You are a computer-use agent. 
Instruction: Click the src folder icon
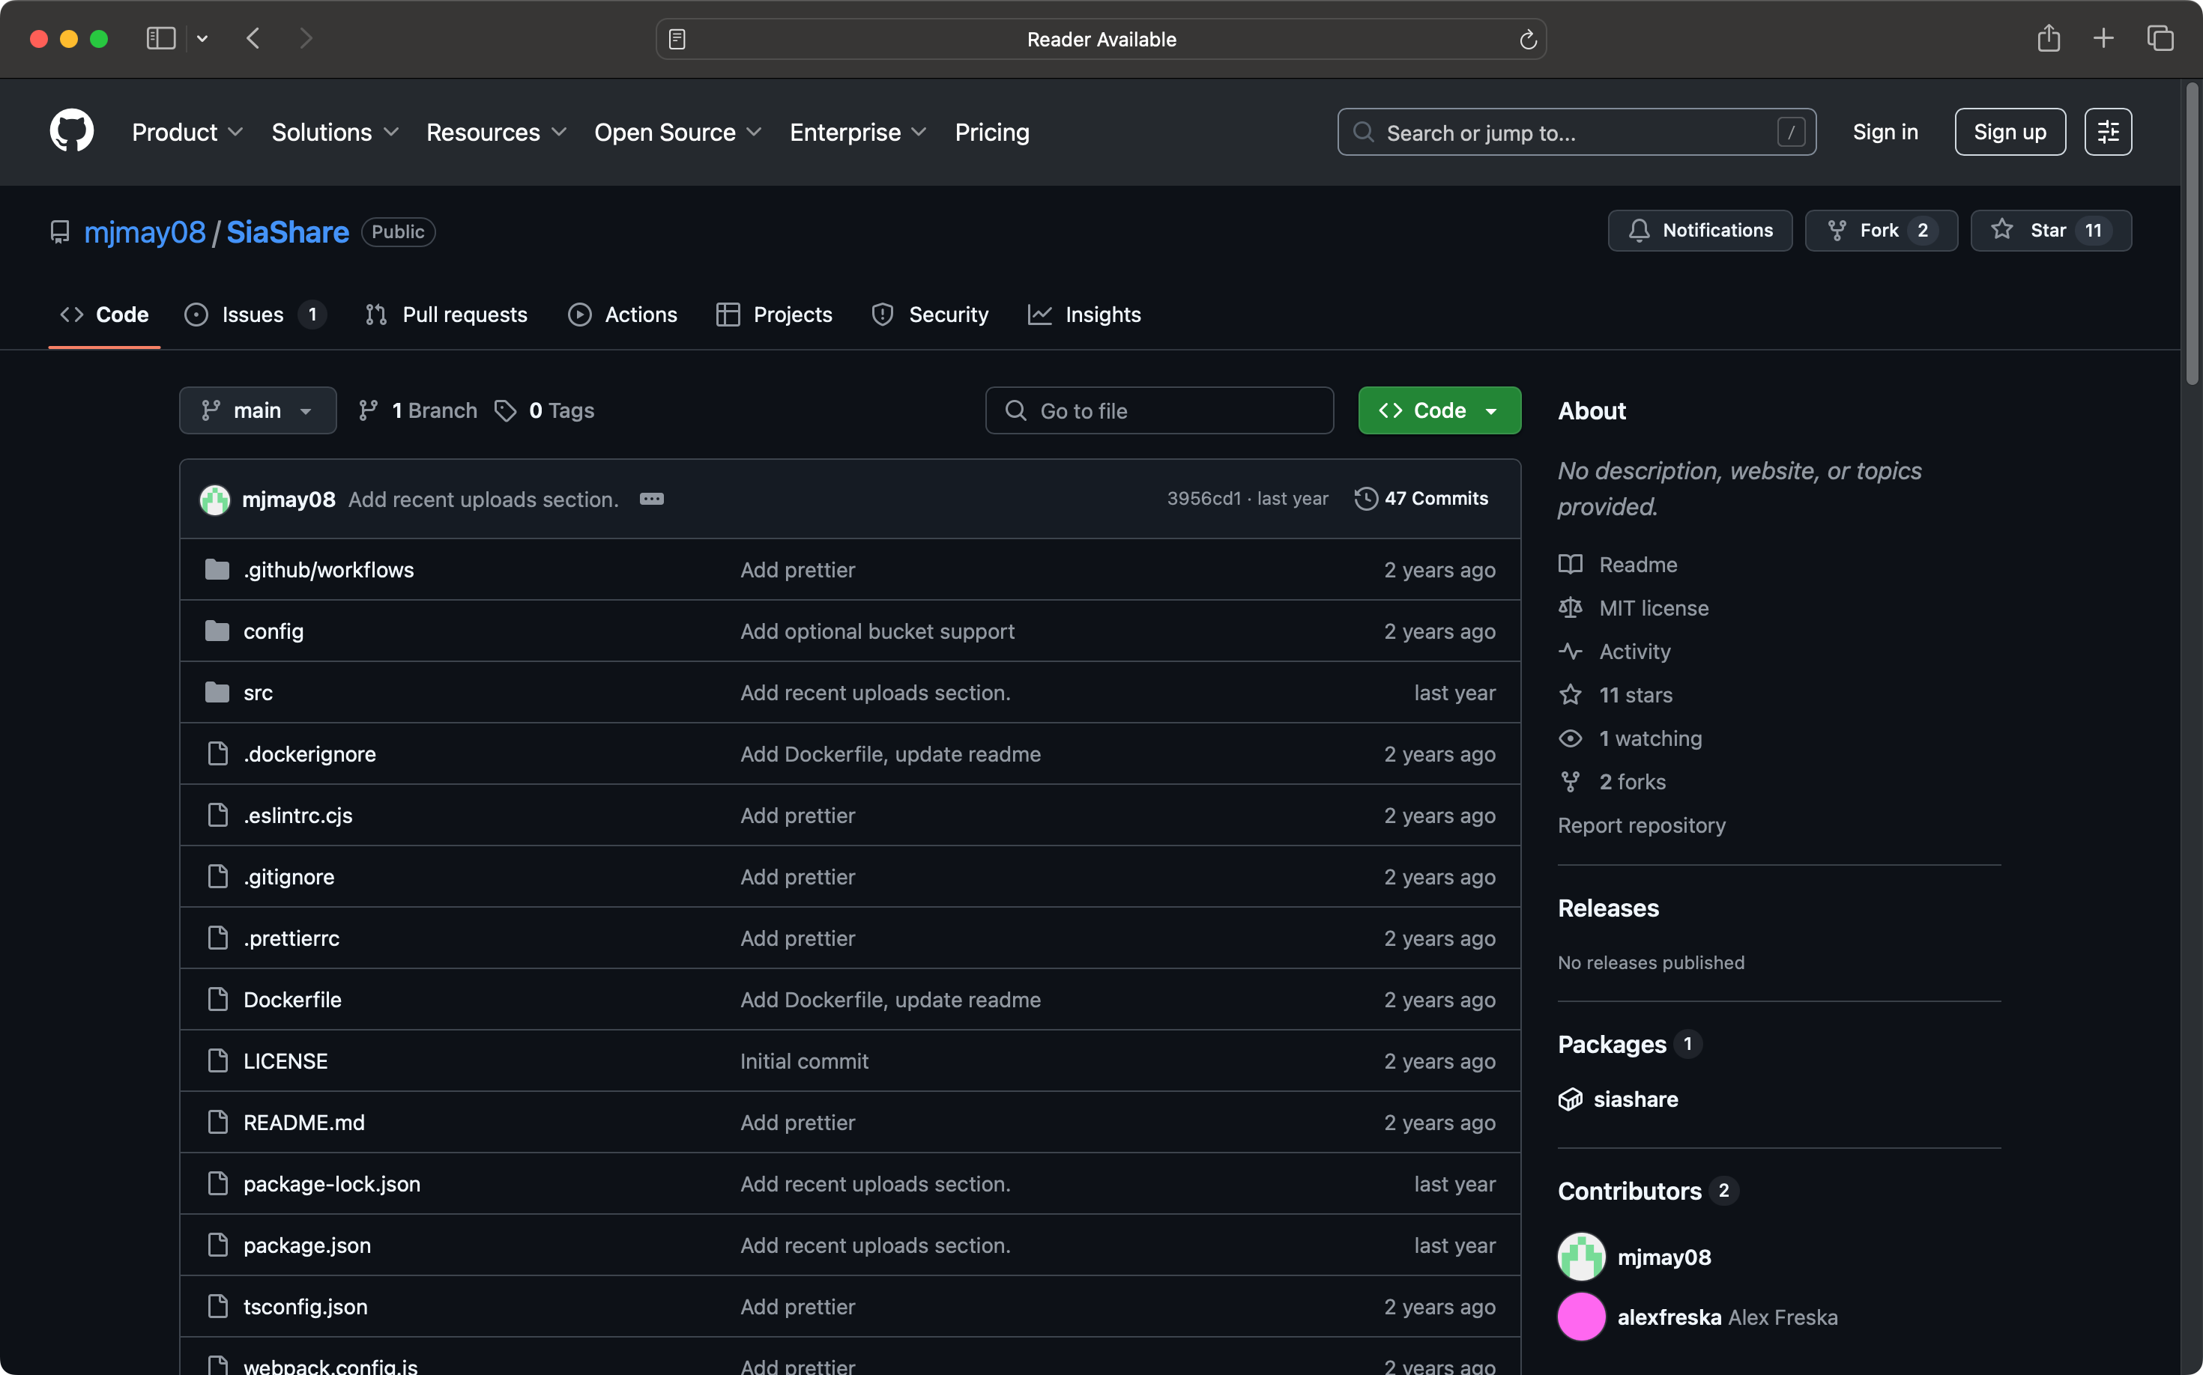click(x=217, y=692)
